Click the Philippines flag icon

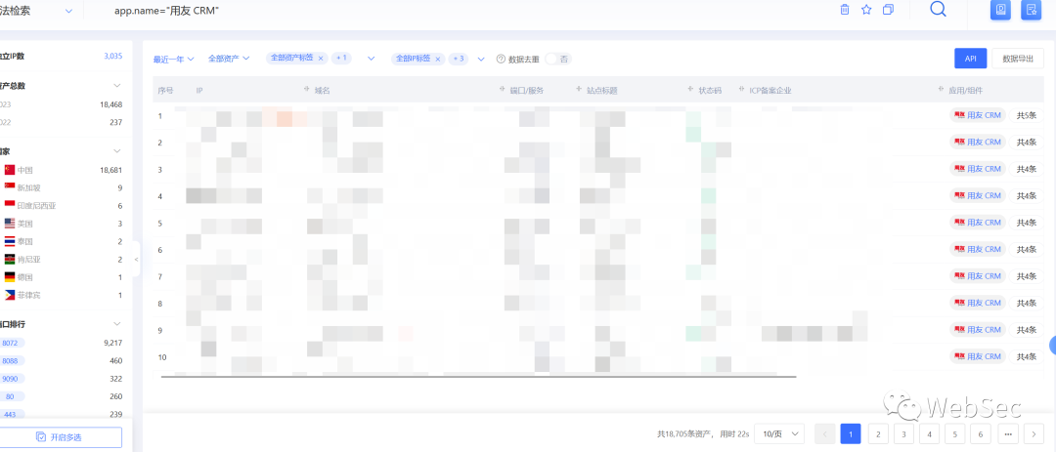point(10,295)
